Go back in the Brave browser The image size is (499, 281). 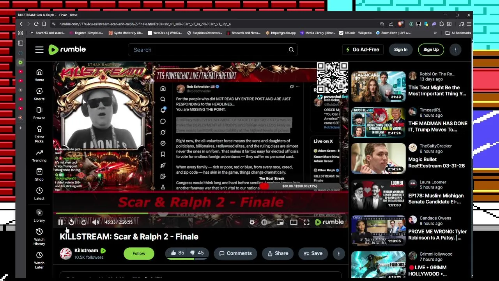(x=21, y=24)
